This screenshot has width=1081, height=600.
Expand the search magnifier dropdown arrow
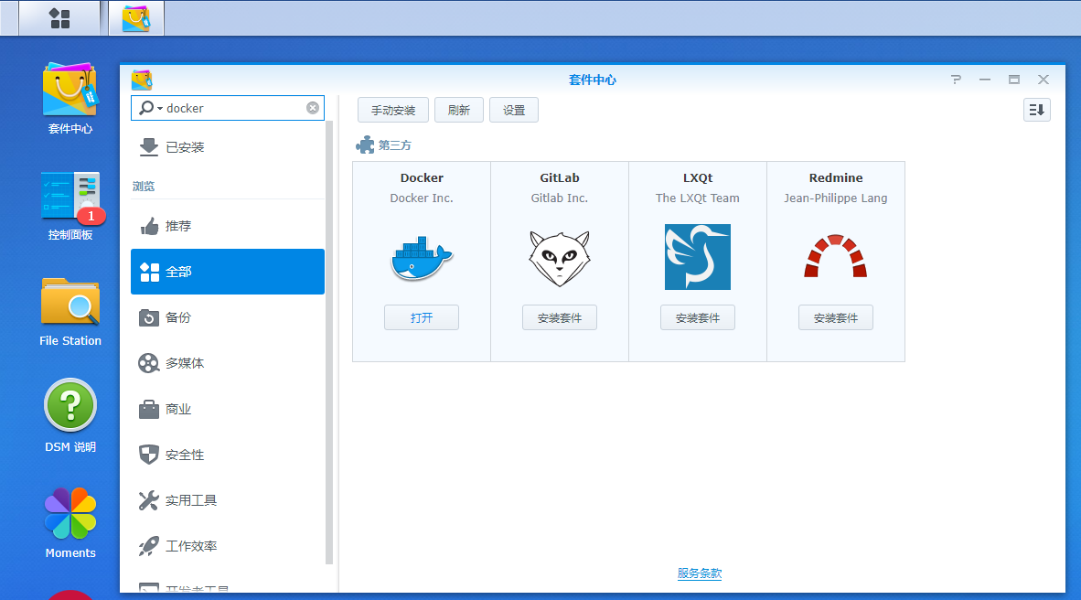[x=160, y=109]
